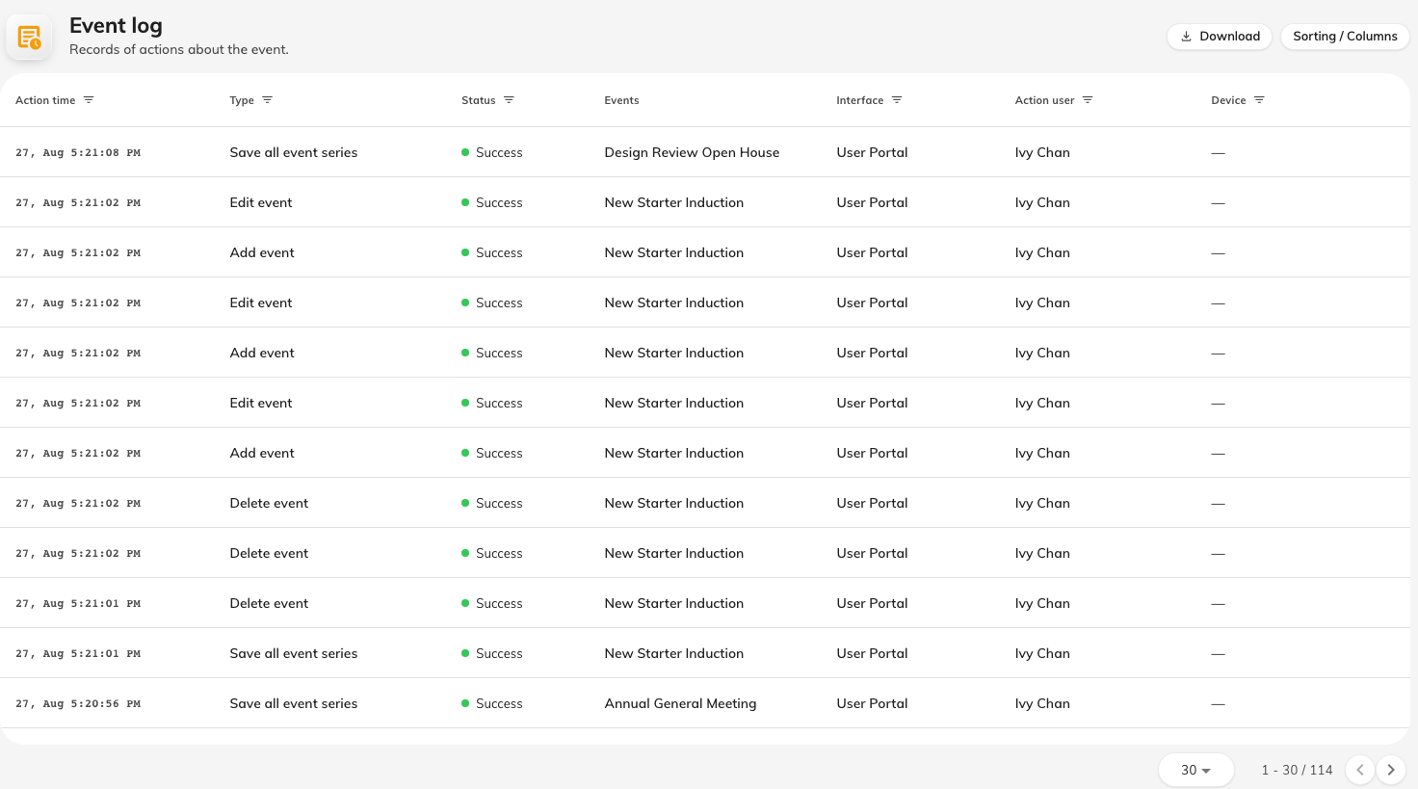
Task: Open Sorting / Columns settings
Action: [x=1345, y=37]
